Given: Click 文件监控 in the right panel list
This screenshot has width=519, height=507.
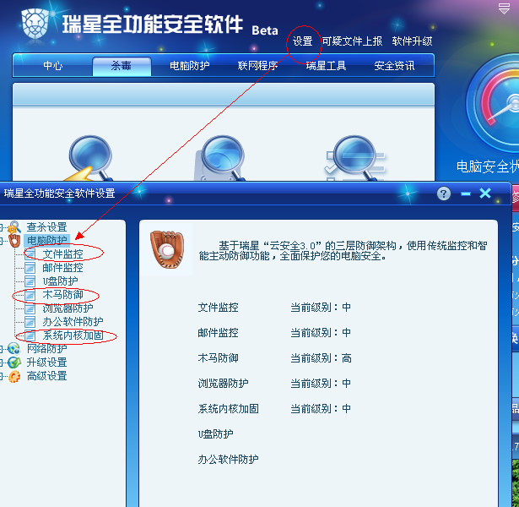Looking at the screenshot, I should point(218,308).
